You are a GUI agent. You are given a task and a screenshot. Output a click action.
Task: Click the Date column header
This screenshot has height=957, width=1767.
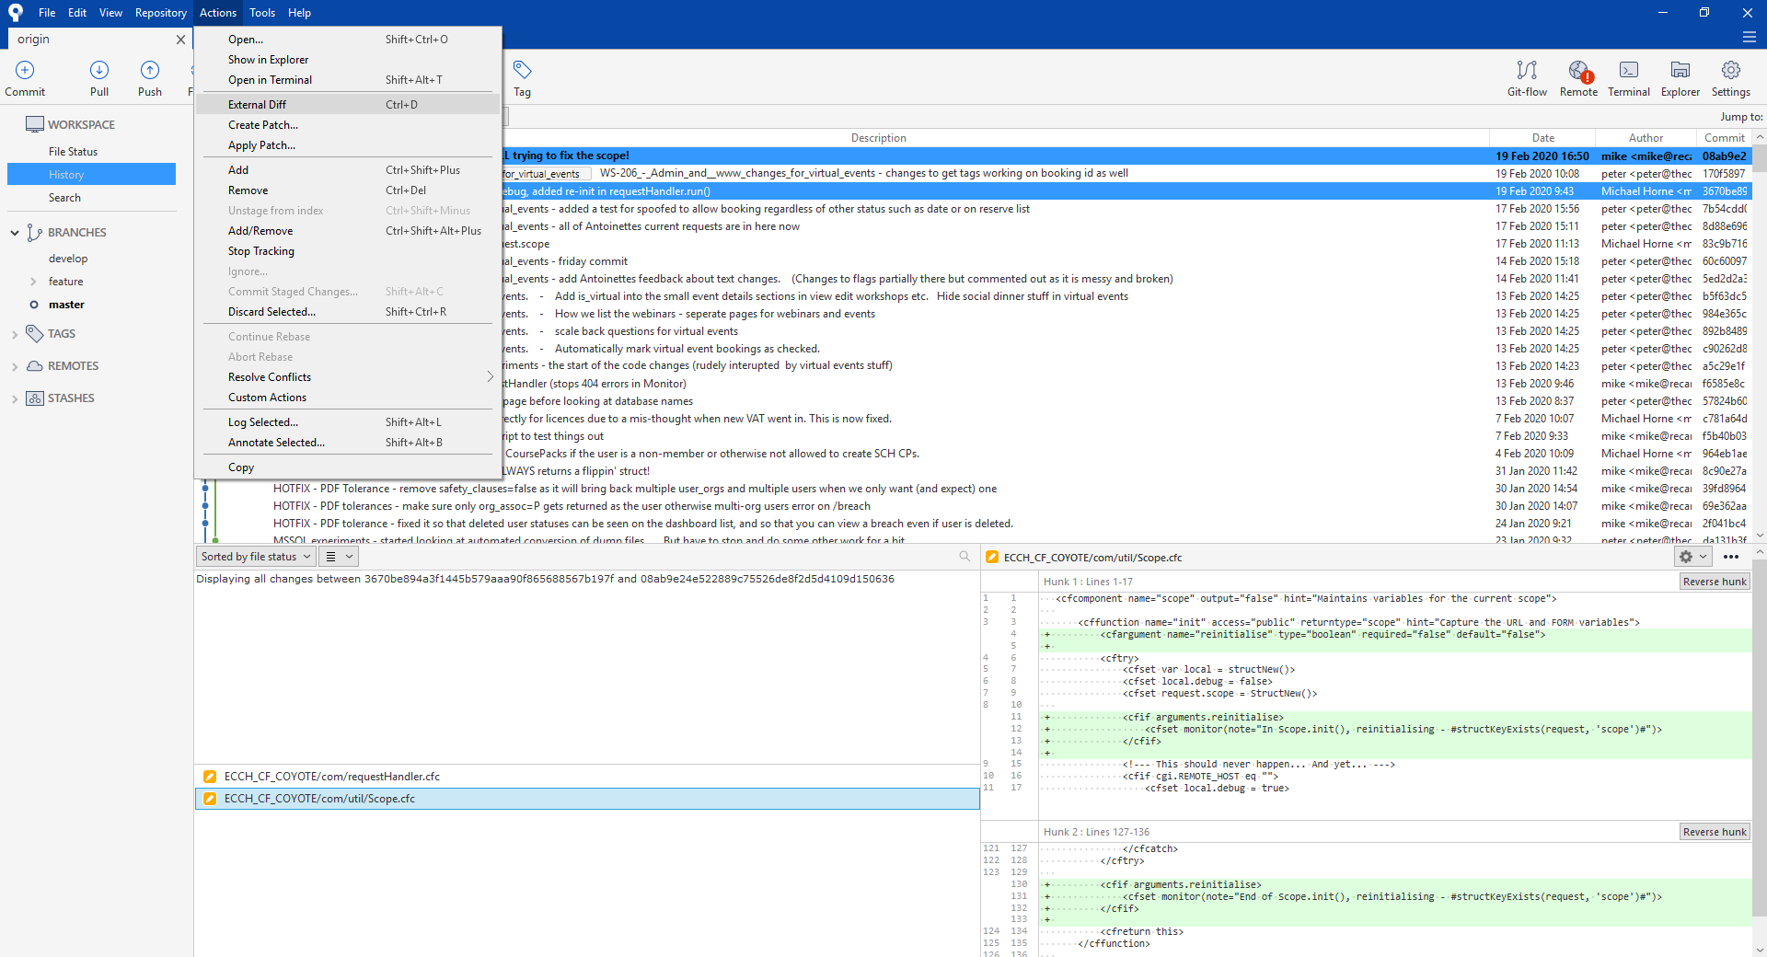tap(1542, 138)
